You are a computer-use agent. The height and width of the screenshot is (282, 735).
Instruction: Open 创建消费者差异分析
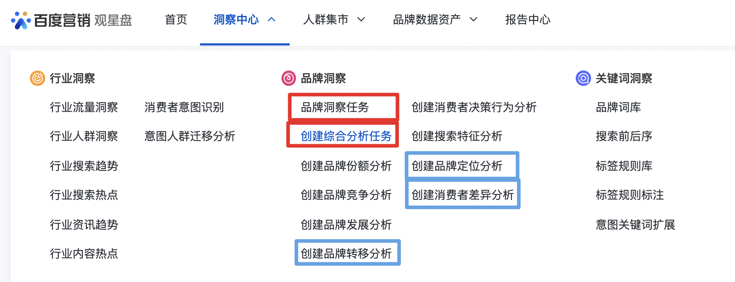(x=463, y=194)
